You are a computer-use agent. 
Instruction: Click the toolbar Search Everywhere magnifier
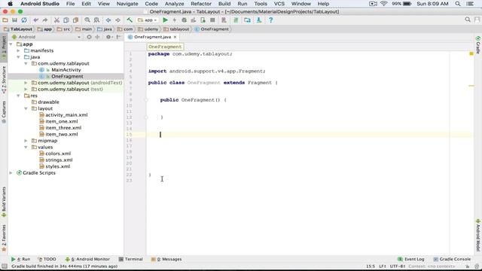(x=468, y=20)
